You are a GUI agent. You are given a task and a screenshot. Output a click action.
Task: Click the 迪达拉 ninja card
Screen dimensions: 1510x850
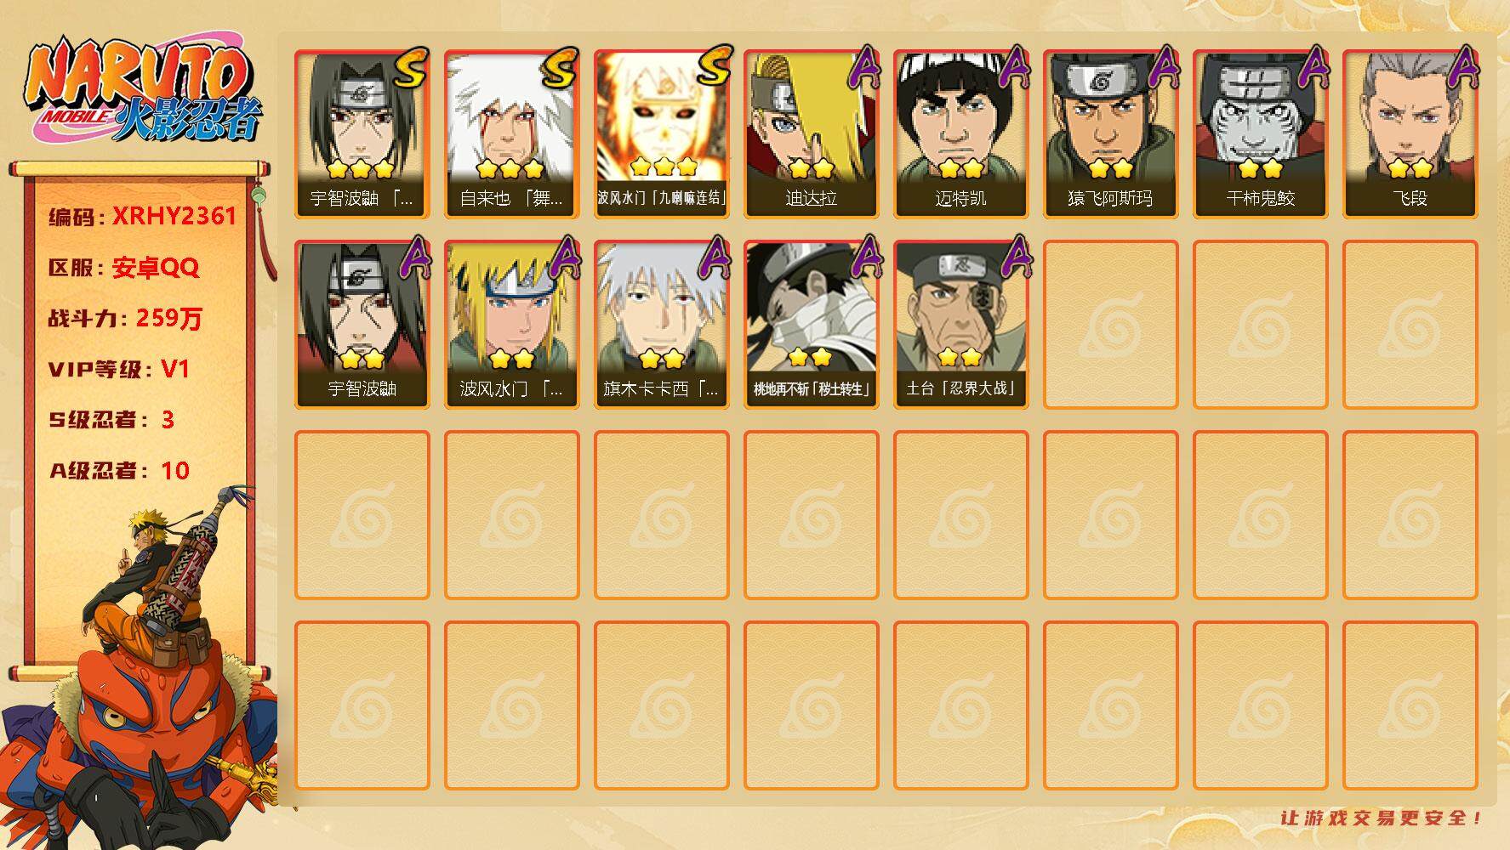coord(812,134)
